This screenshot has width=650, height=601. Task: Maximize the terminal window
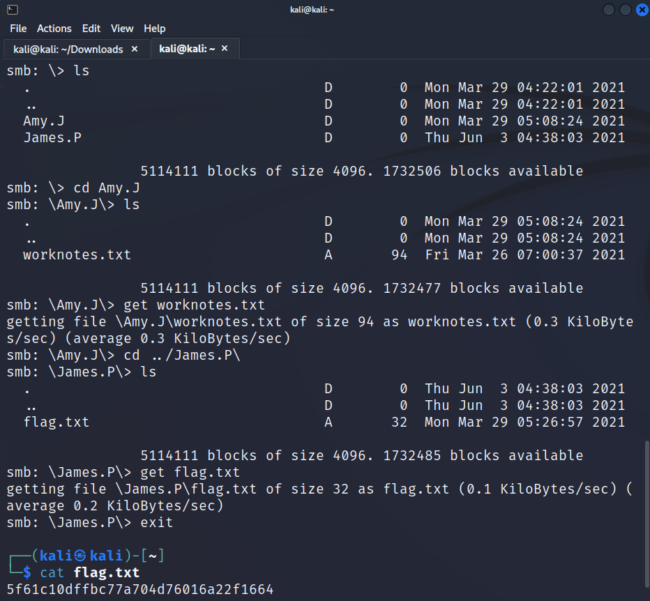(x=625, y=10)
